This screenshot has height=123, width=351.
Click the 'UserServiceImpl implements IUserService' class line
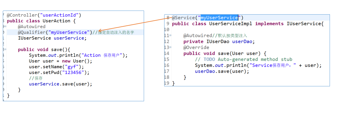pos(248,24)
